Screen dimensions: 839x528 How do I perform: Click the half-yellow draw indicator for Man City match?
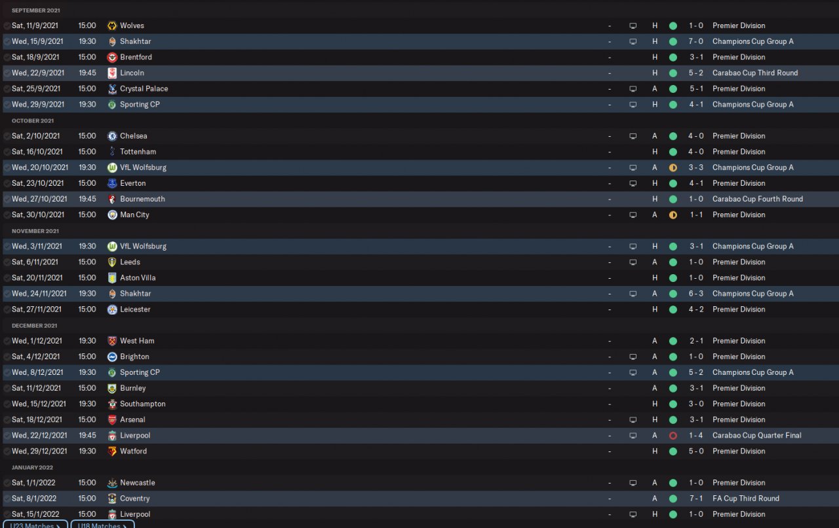(673, 215)
